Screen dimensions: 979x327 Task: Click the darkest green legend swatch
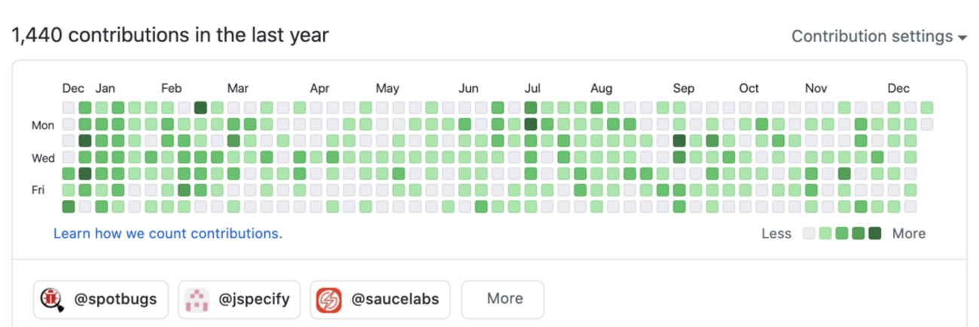click(x=874, y=233)
